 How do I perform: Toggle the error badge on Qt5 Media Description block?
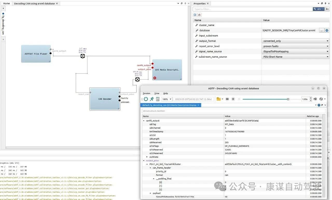point(155,78)
